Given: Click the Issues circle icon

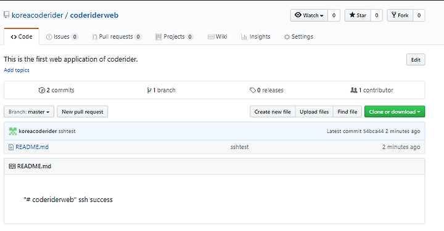Looking at the screenshot, I should [x=49, y=37].
